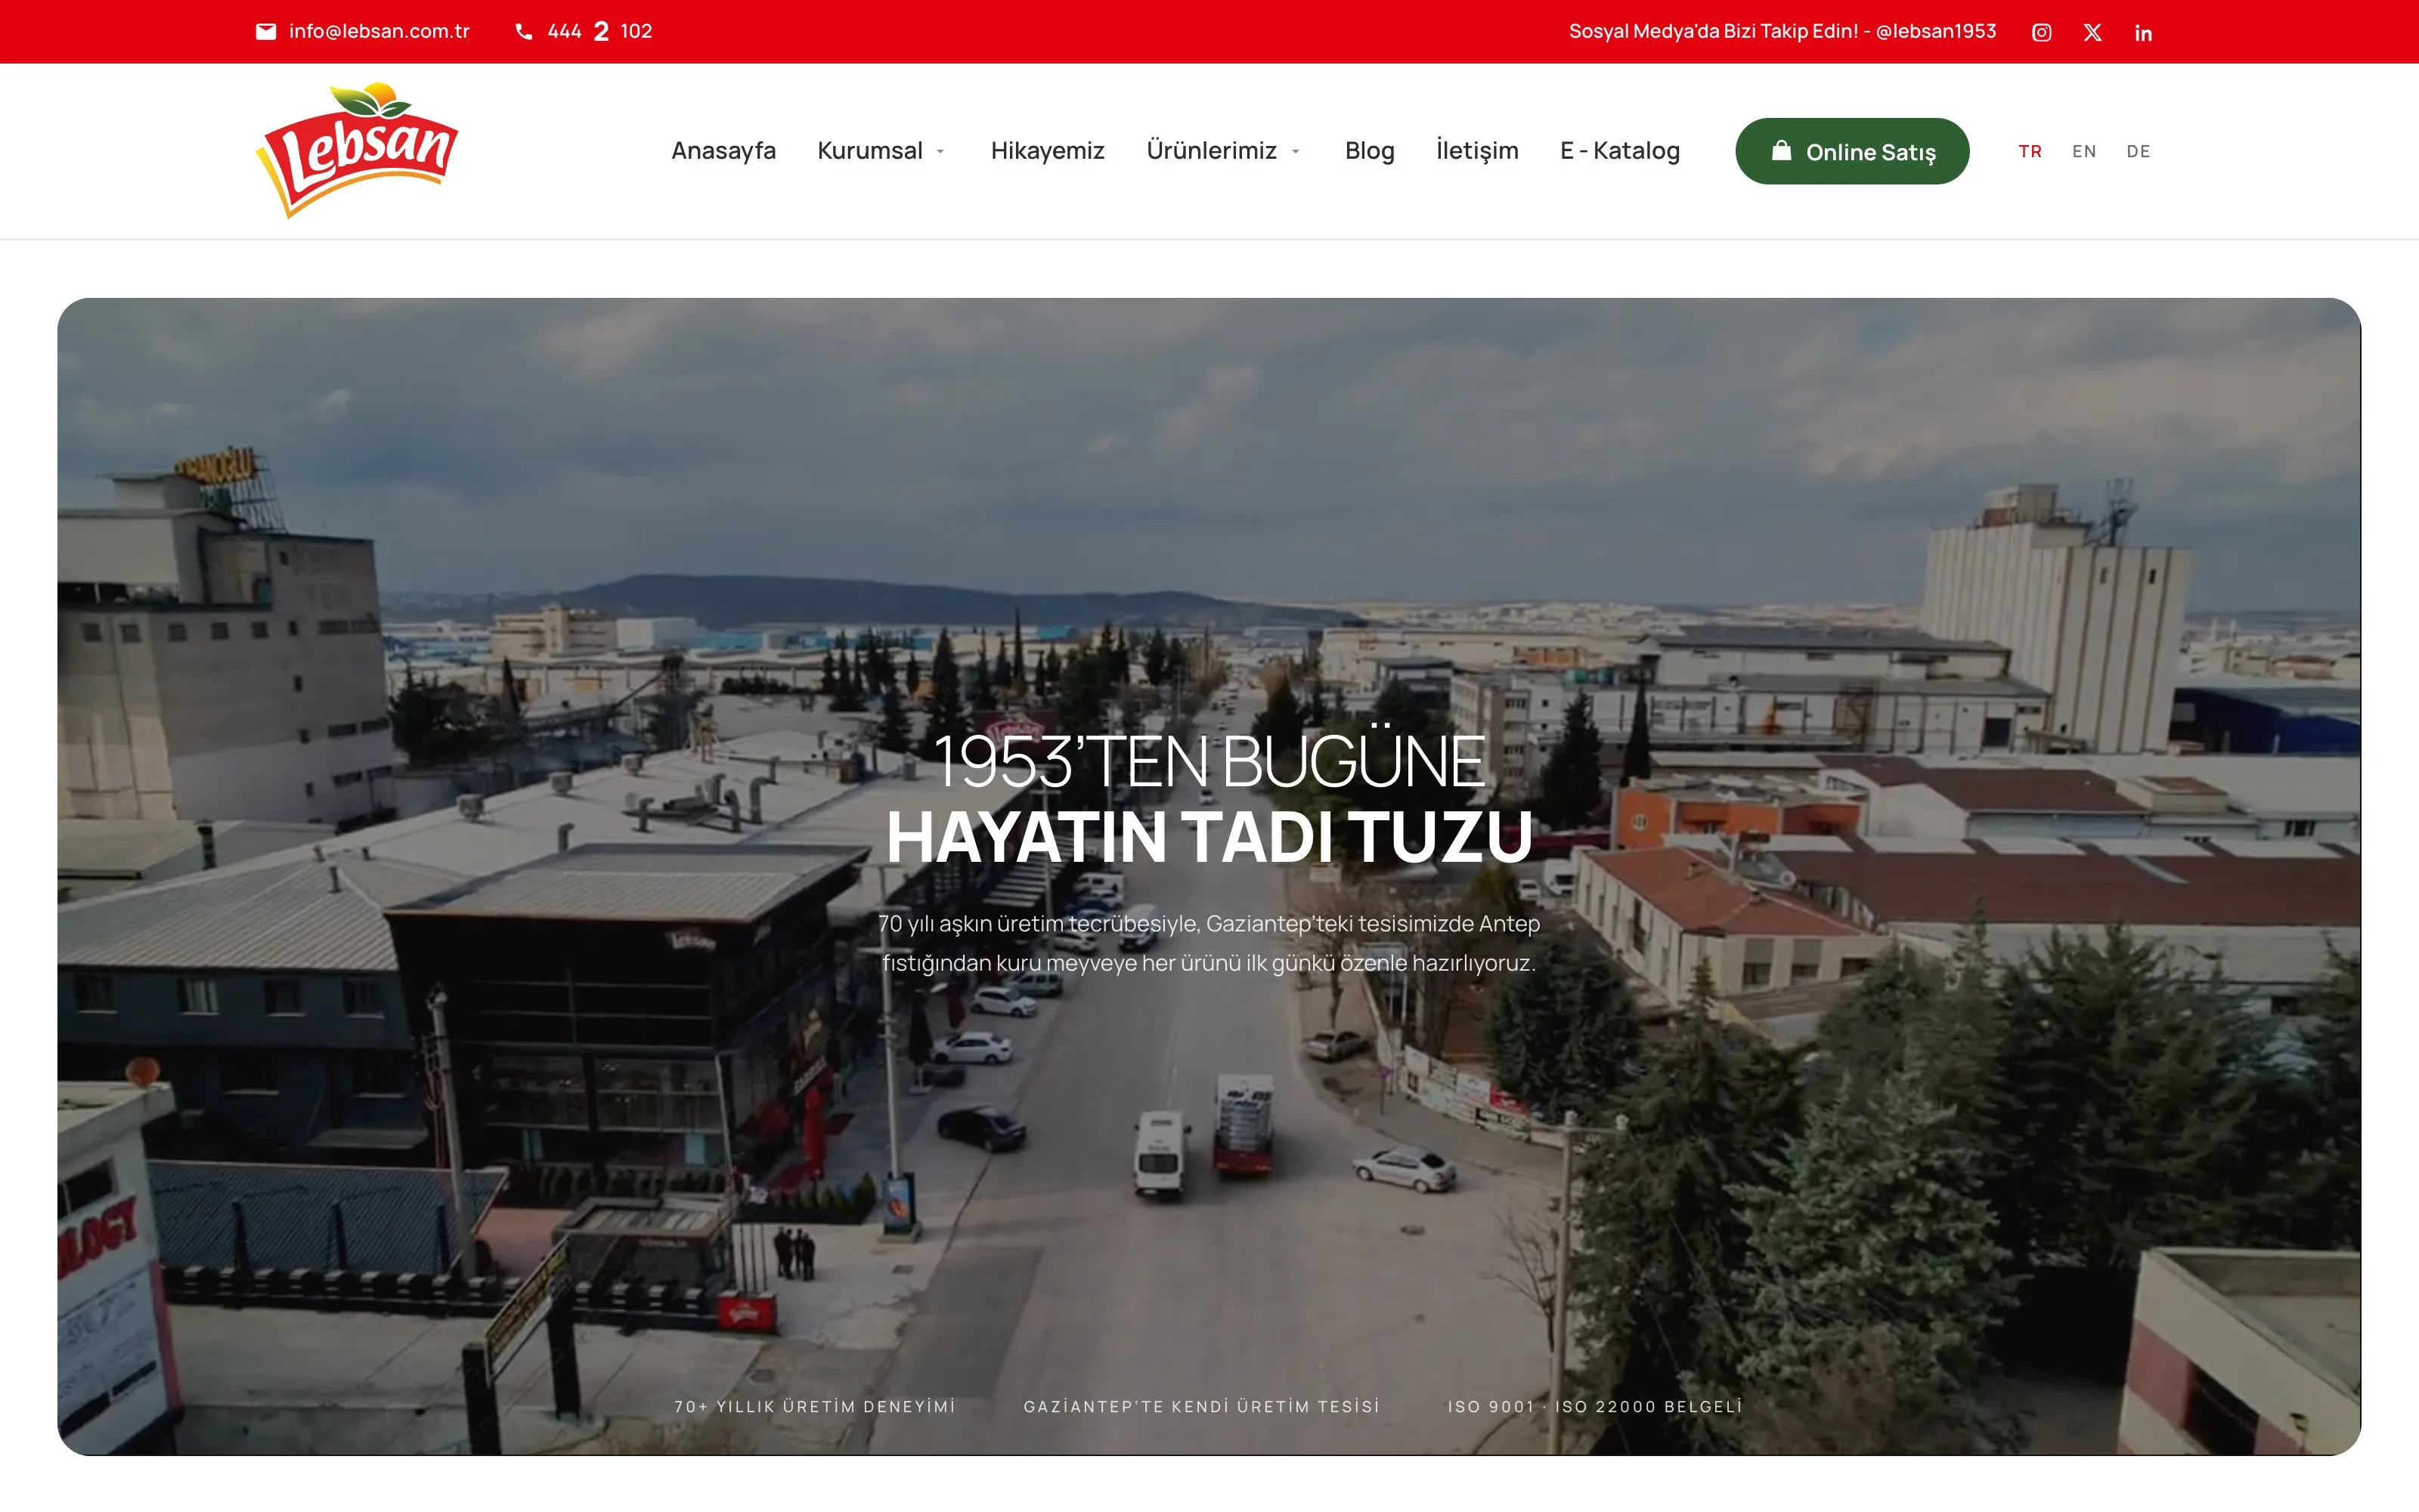This screenshot has height=1512, width=2419.
Task: Click ISO 9001 · ISO 22000 BELGELİ label
Action: tap(1595, 1407)
